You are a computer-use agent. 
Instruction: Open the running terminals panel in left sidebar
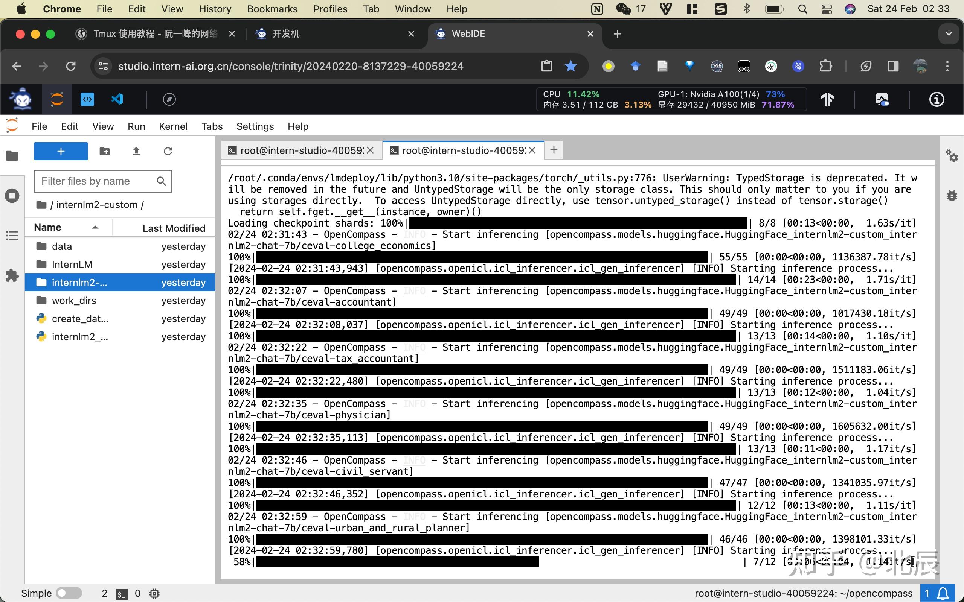[12, 196]
